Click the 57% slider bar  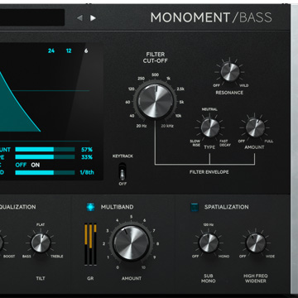(x=45, y=150)
